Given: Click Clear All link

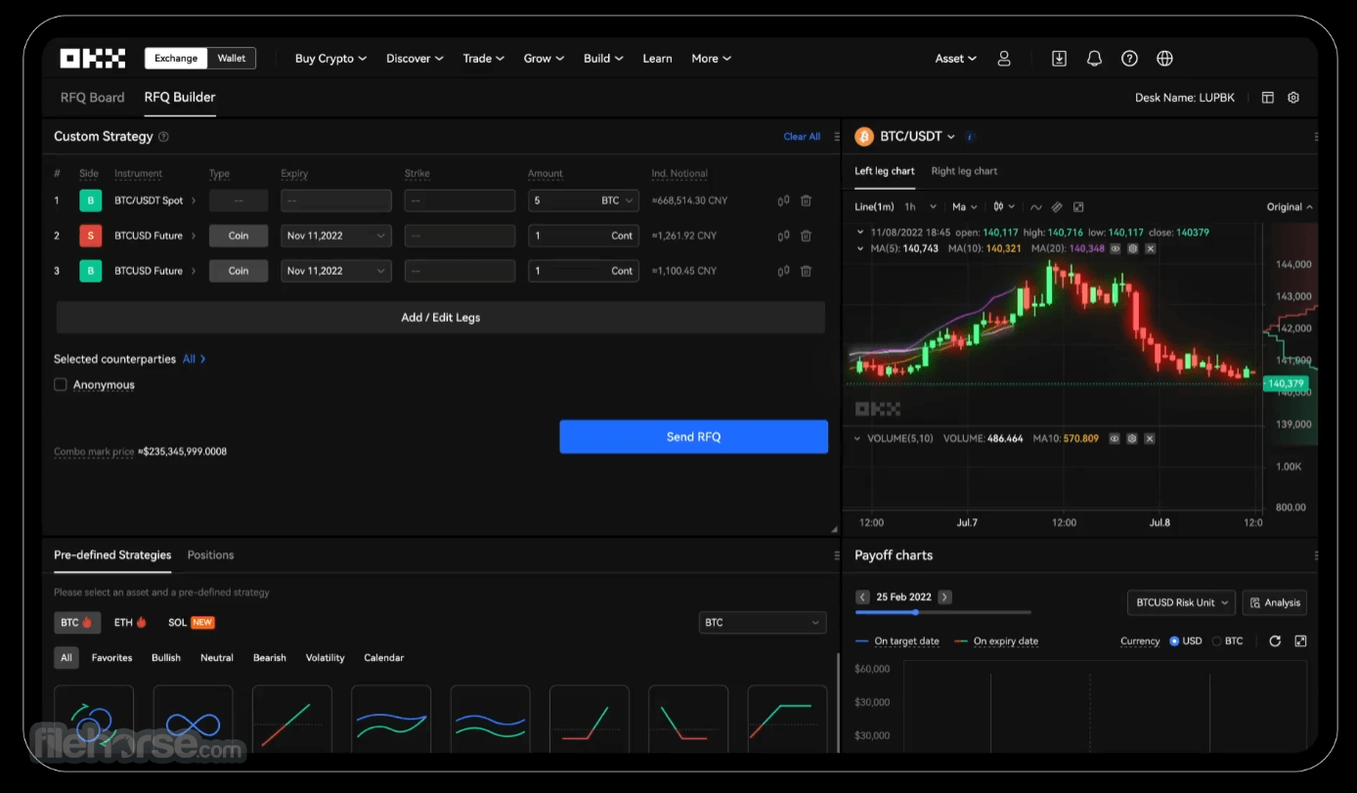Looking at the screenshot, I should coord(802,137).
